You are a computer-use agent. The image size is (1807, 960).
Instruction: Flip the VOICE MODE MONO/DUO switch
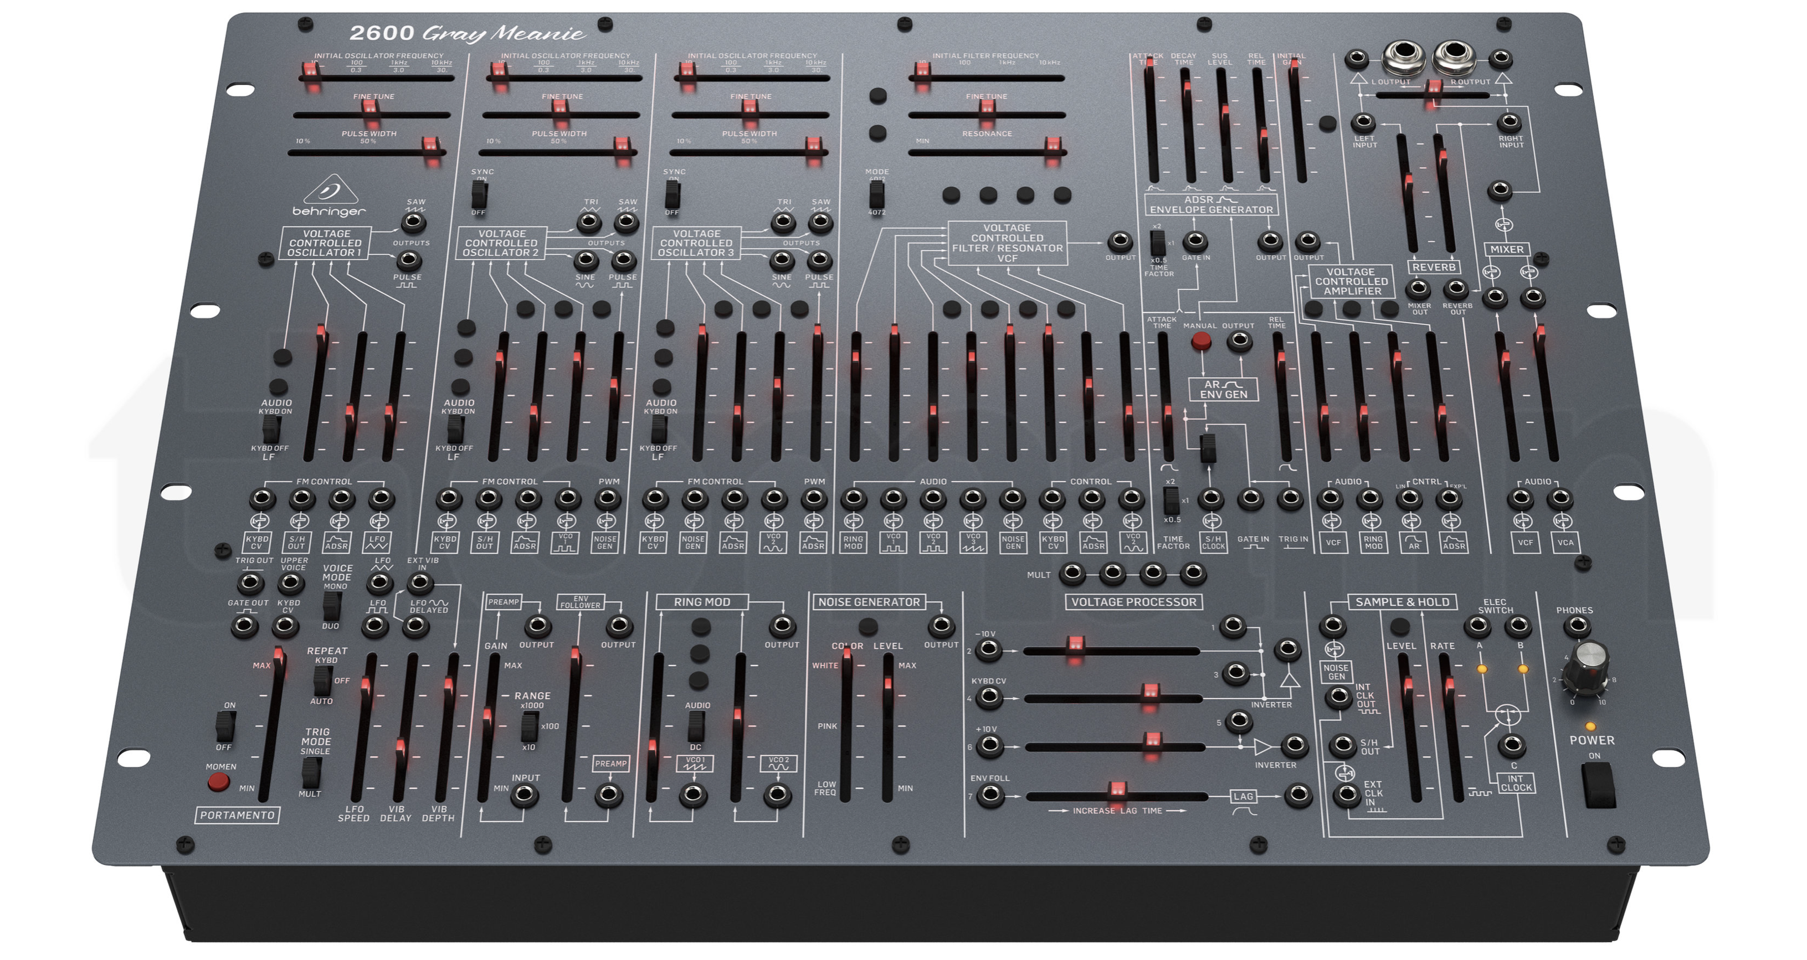(332, 606)
